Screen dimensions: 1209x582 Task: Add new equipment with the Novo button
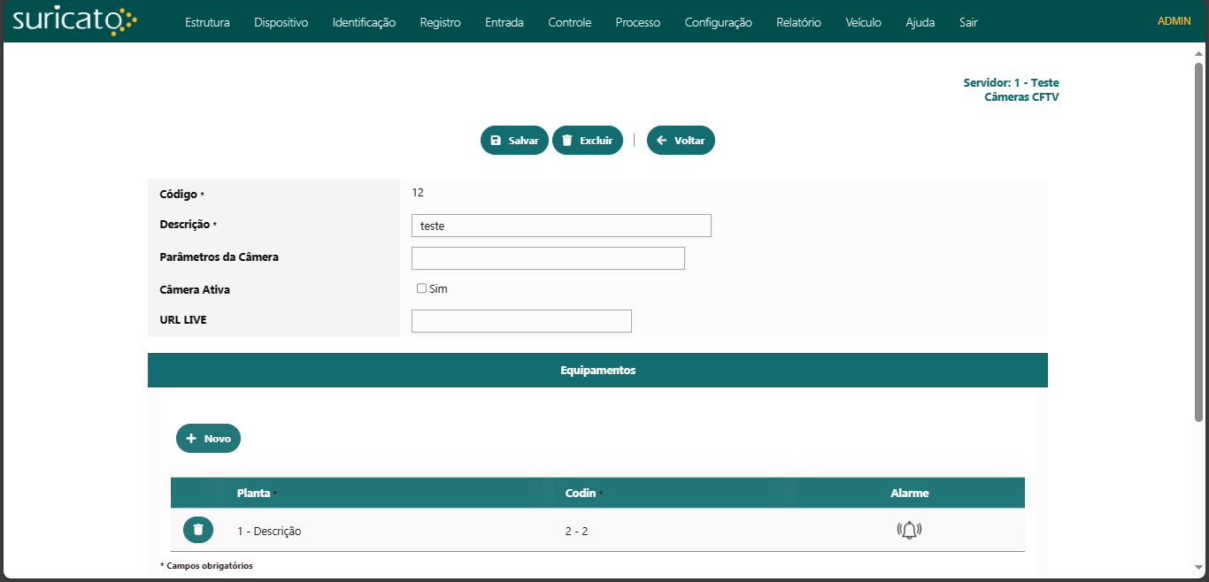pyautogui.click(x=208, y=439)
